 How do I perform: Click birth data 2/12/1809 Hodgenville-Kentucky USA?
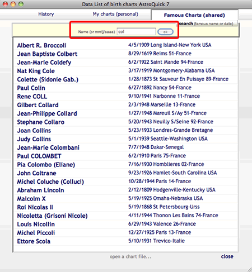pos(172,190)
